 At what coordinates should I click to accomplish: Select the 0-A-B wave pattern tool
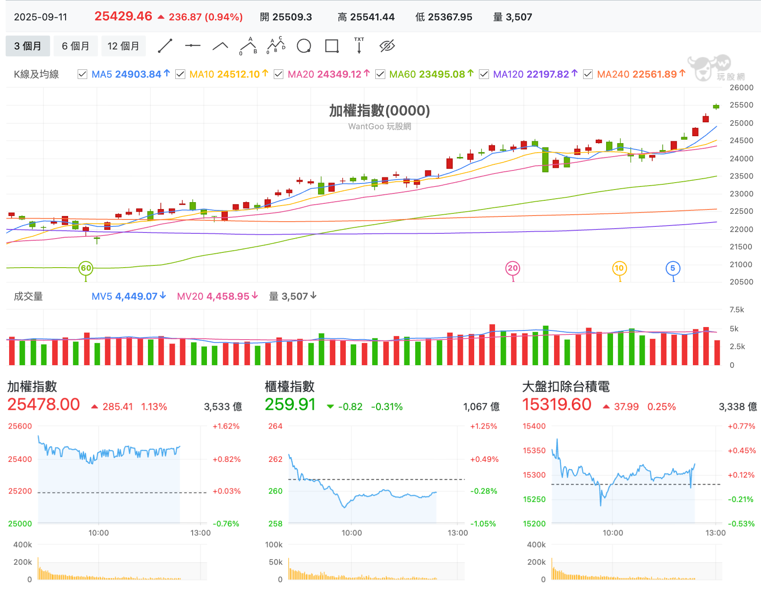coord(248,46)
